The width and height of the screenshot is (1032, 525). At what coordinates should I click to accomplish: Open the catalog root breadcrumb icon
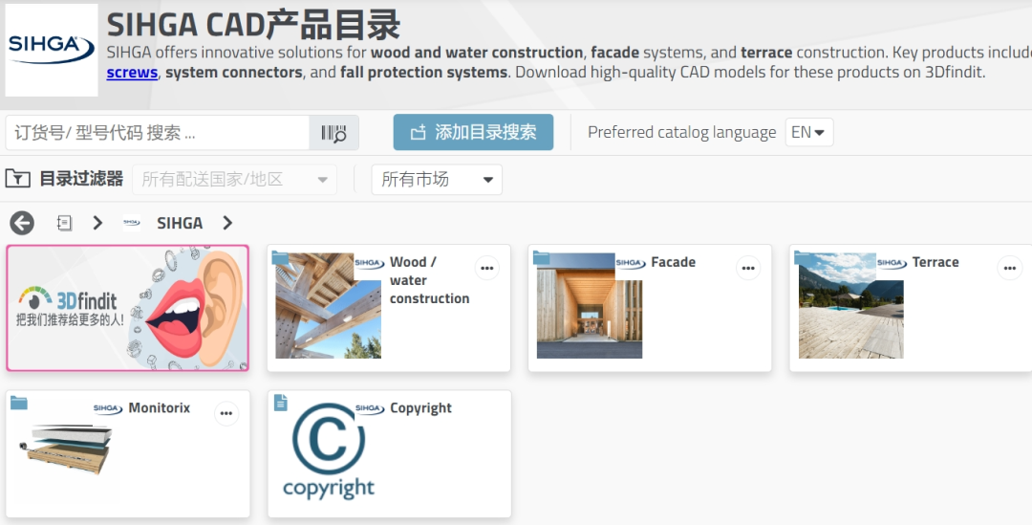pyautogui.click(x=64, y=223)
